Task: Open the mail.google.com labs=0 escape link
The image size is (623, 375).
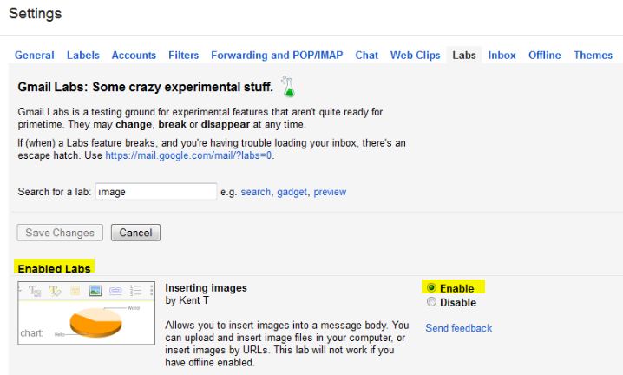Action: (189, 155)
